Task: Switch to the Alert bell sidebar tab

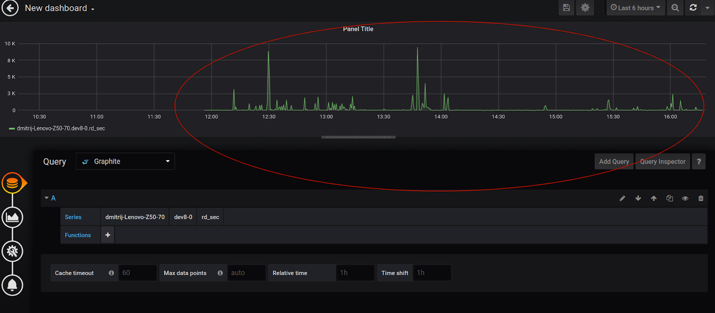Action: click(13, 285)
